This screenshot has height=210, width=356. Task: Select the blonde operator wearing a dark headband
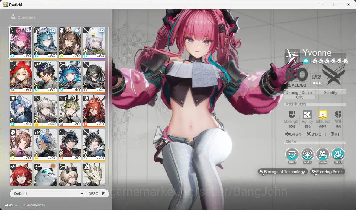pos(70,174)
